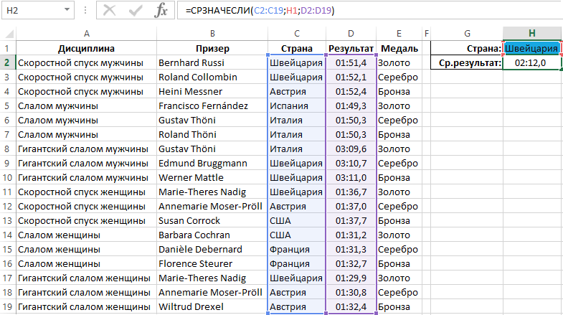The height and width of the screenshot is (315, 563).
Task: Click the Cancel (X) formula bar icon
Action: (109, 11)
